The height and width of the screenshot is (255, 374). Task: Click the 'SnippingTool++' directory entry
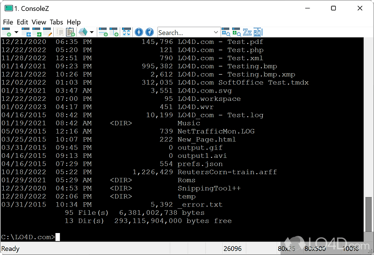[209, 188]
